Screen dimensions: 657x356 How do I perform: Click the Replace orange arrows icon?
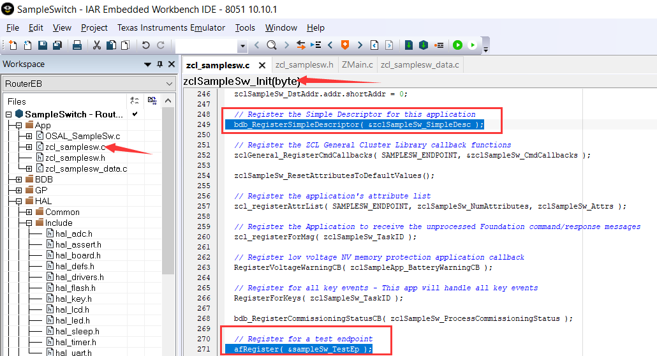(x=301, y=45)
